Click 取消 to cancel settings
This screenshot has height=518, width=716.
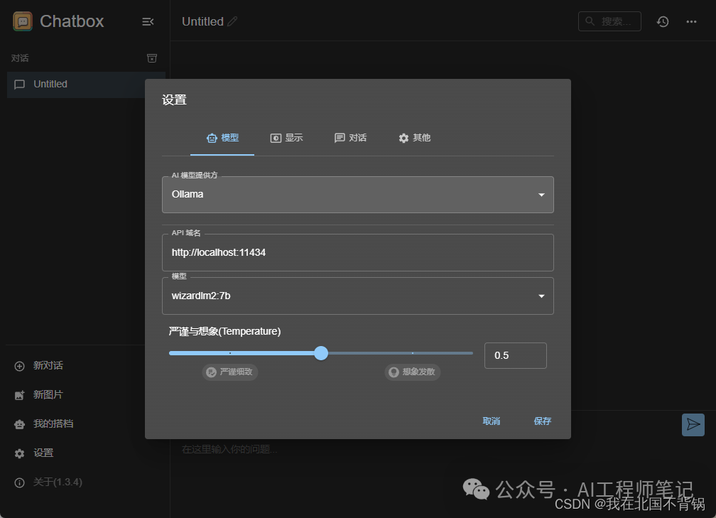492,421
